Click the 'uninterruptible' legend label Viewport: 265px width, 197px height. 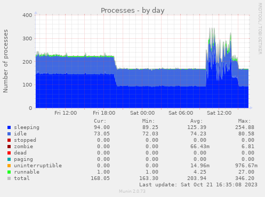(x=38, y=166)
